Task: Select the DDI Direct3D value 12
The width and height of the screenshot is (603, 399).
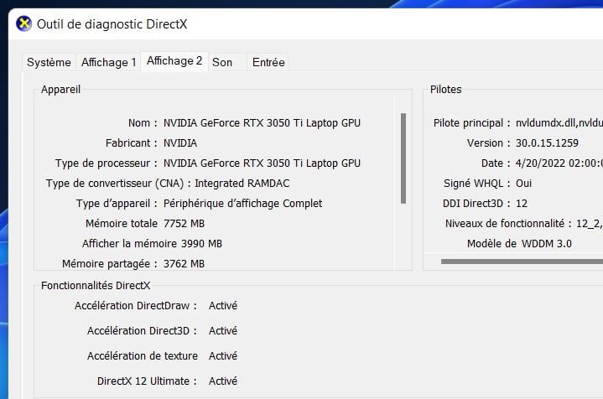Action: 522,204
